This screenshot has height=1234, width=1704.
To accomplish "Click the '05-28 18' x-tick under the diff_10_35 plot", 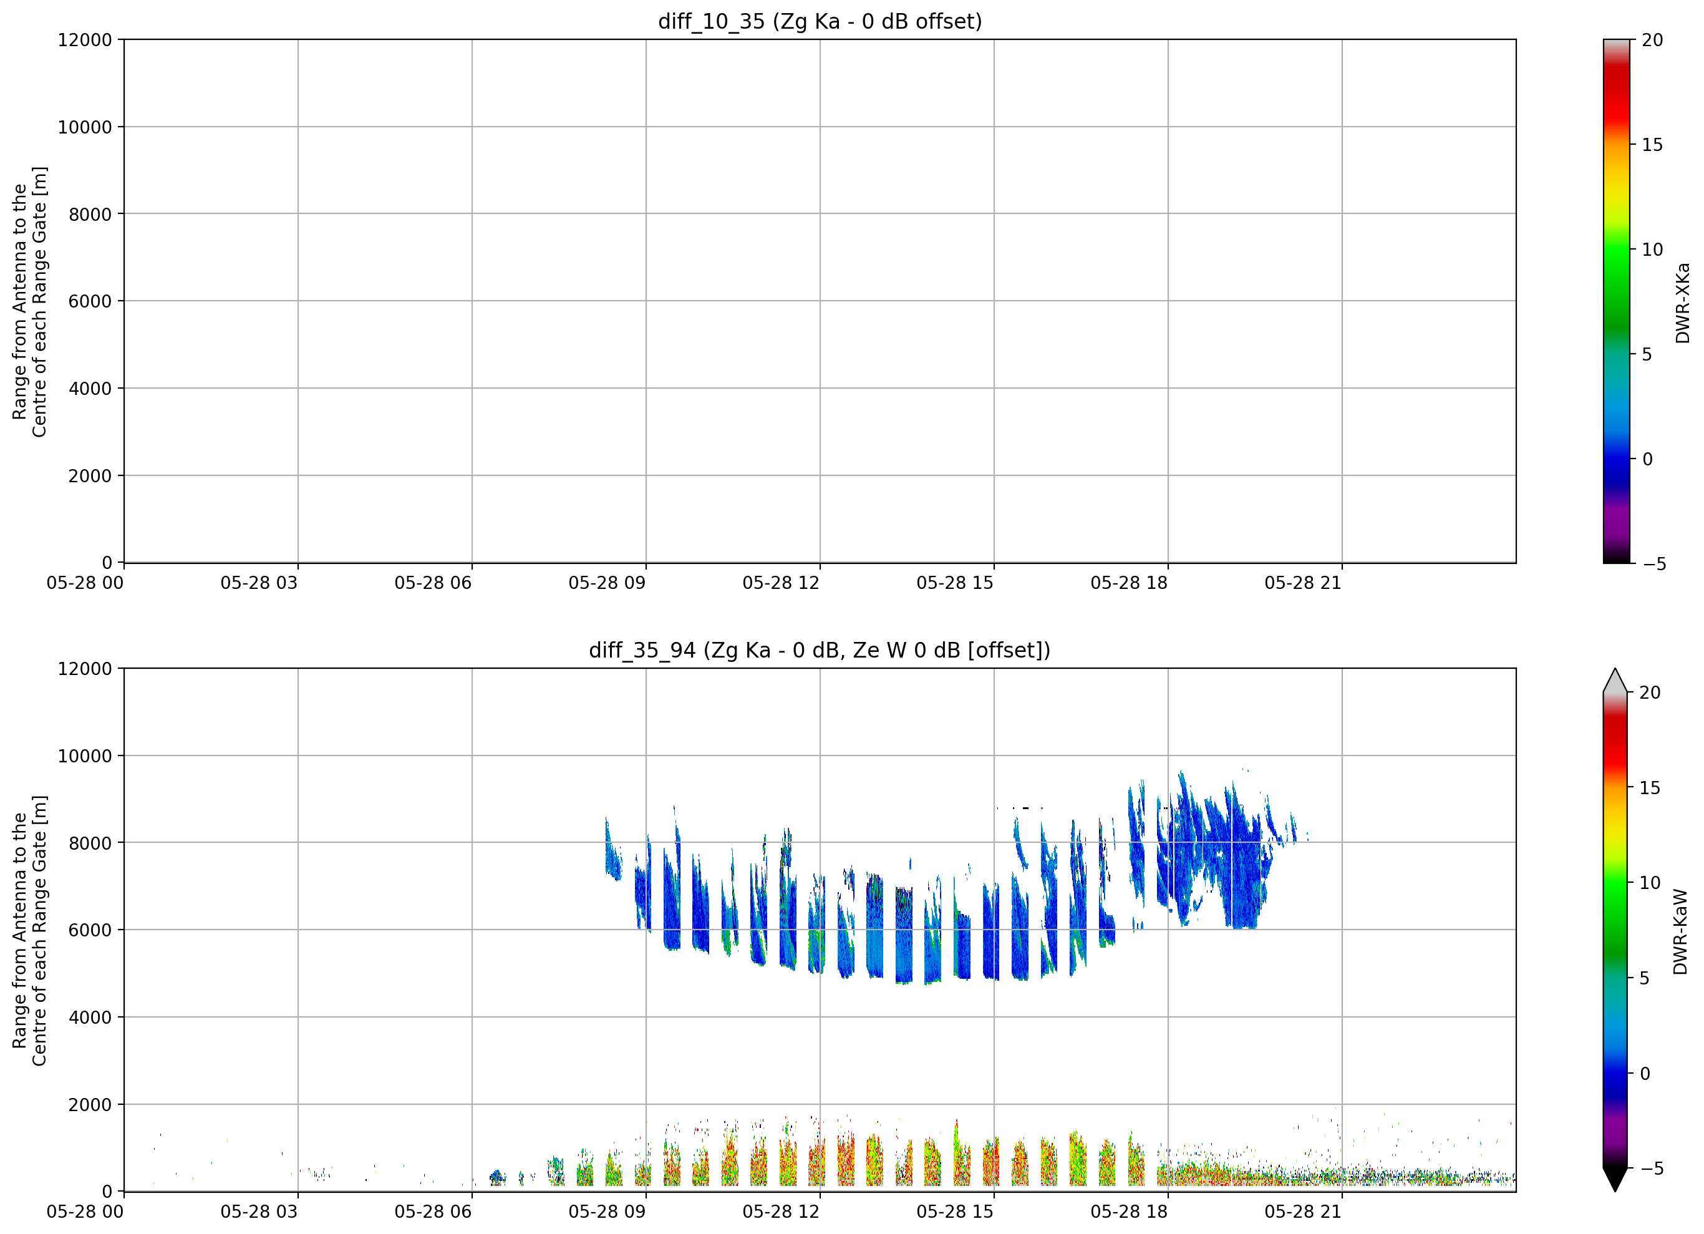I will [x=1129, y=583].
